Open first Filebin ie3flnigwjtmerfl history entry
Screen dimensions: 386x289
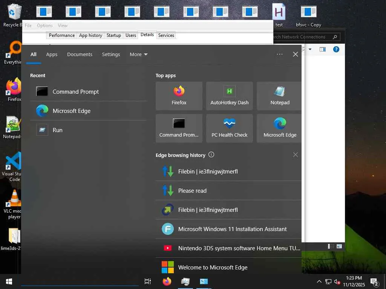(228, 172)
